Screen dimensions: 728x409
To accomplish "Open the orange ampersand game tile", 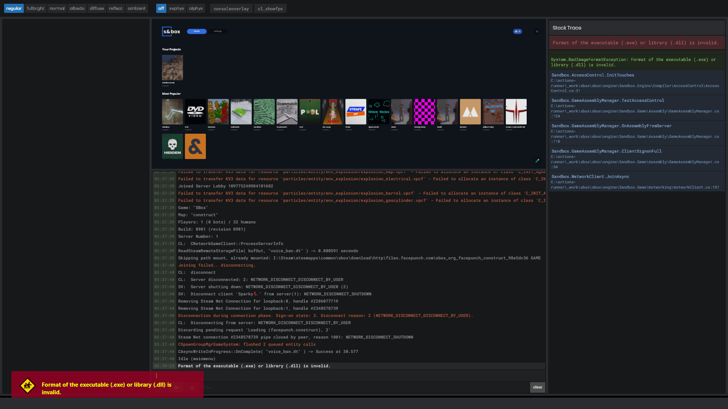I will tap(195, 146).
